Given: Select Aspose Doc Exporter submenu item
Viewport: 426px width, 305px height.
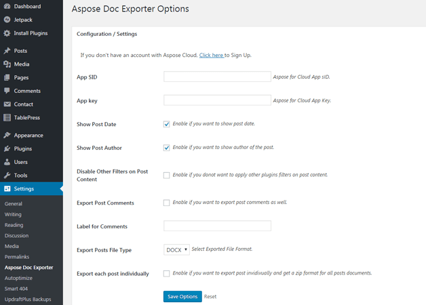Looking at the screenshot, I should (28, 268).
